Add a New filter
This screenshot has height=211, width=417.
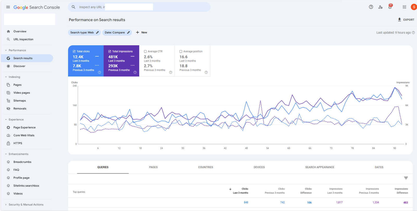(x=142, y=33)
